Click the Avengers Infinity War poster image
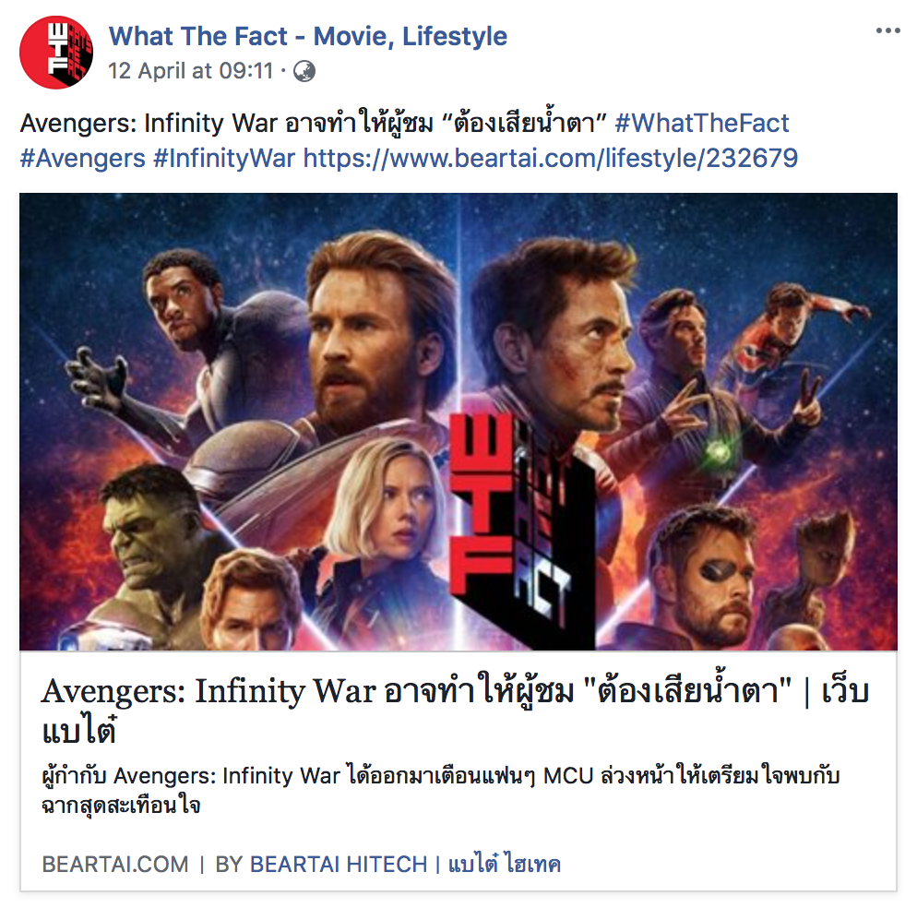The height and width of the screenshot is (908, 917). [458, 422]
